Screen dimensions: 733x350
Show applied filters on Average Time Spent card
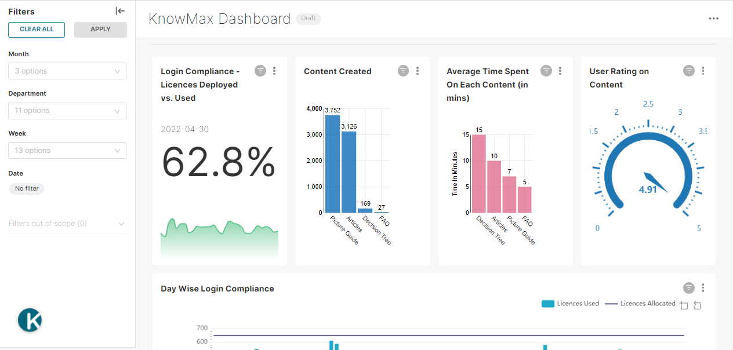546,71
